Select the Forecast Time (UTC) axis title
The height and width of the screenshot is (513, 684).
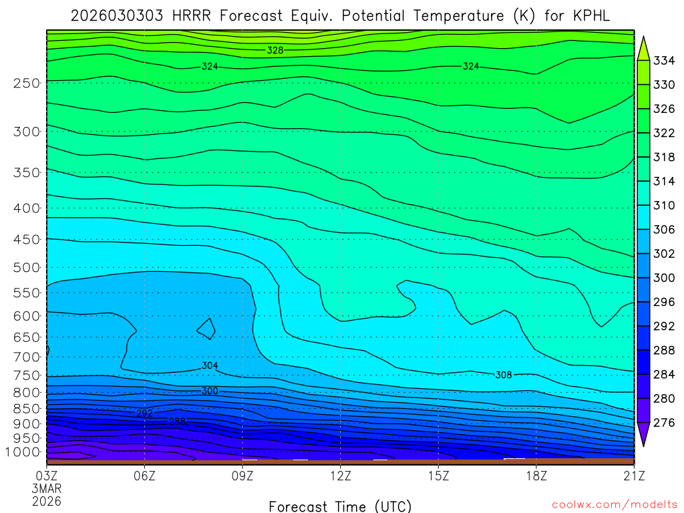(340, 506)
